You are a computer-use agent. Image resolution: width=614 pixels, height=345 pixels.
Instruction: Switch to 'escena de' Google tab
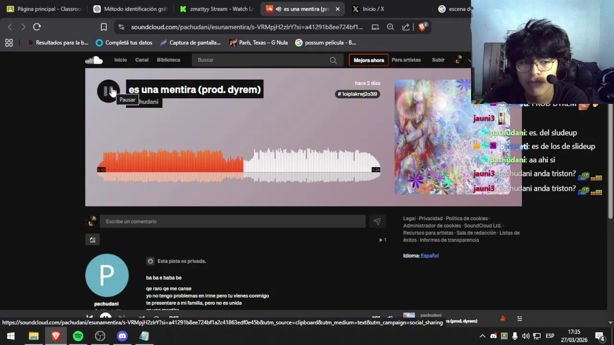click(x=454, y=9)
